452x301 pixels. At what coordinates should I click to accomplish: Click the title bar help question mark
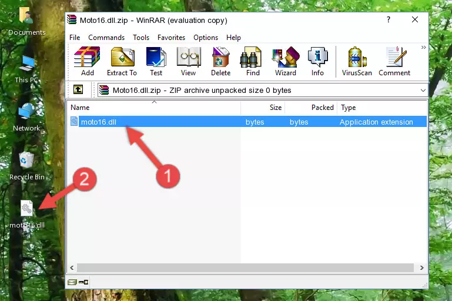click(389, 19)
